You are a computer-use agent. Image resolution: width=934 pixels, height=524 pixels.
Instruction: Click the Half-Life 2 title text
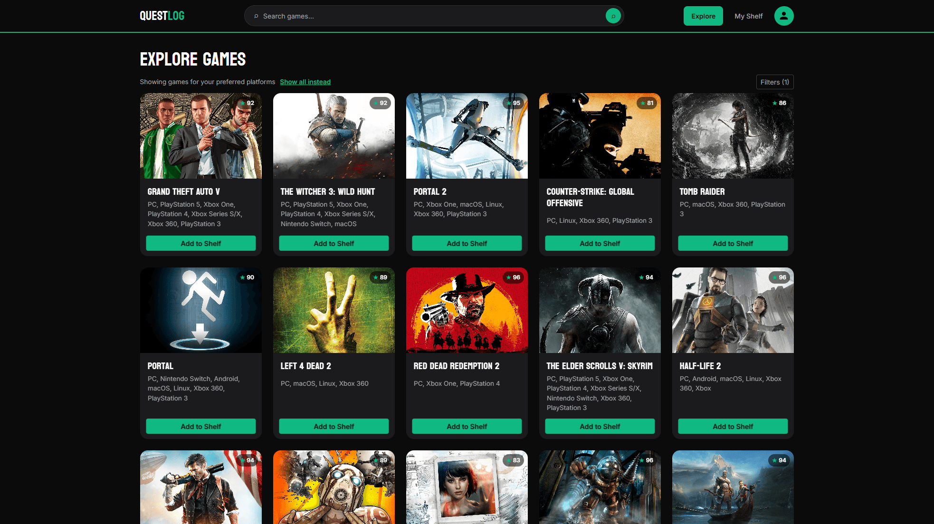click(700, 366)
